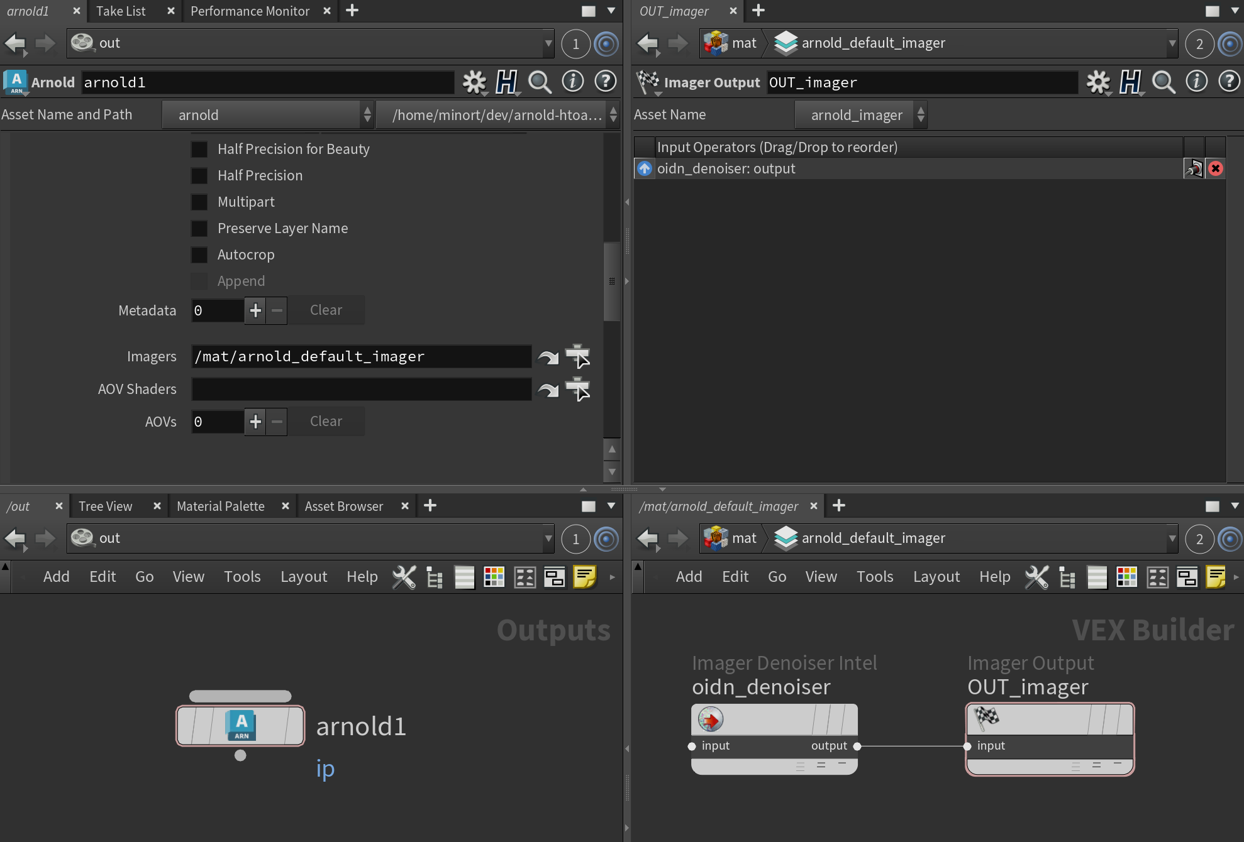Open the Layout menu in /out network

coord(303,576)
